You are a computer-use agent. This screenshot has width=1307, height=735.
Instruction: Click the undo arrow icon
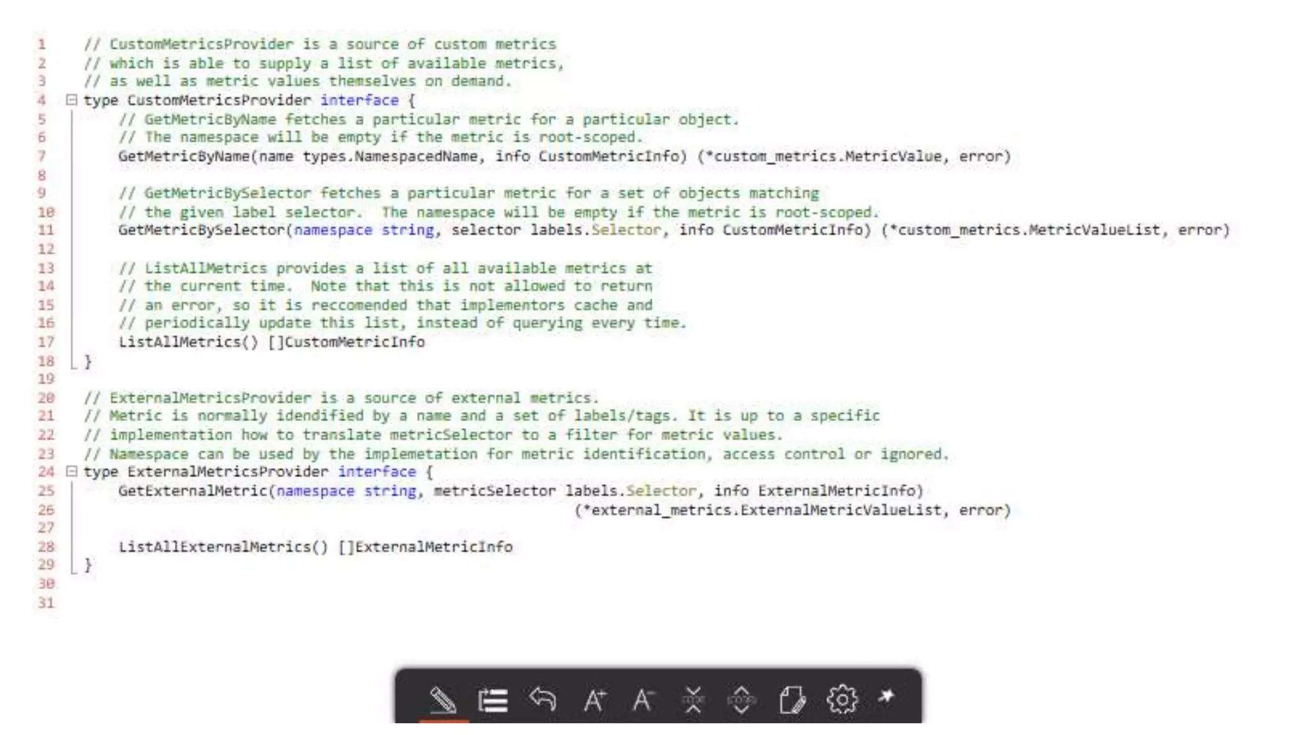pyautogui.click(x=542, y=699)
